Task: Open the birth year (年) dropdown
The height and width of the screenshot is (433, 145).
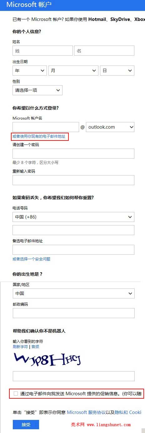Action: (30, 71)
